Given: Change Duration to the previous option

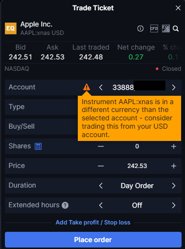Looking at the screenshot, I should tap(101, 186).
